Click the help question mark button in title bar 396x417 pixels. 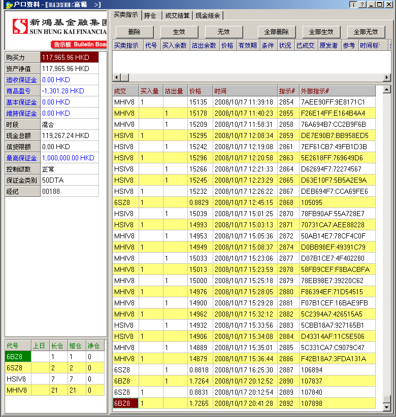pos(362,5)
